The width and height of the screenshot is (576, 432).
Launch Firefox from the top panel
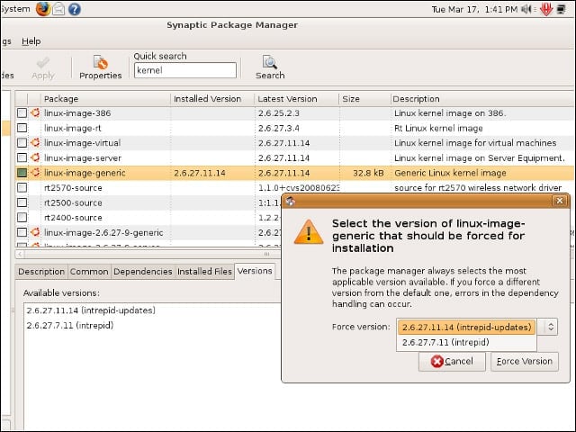[43, 9]
